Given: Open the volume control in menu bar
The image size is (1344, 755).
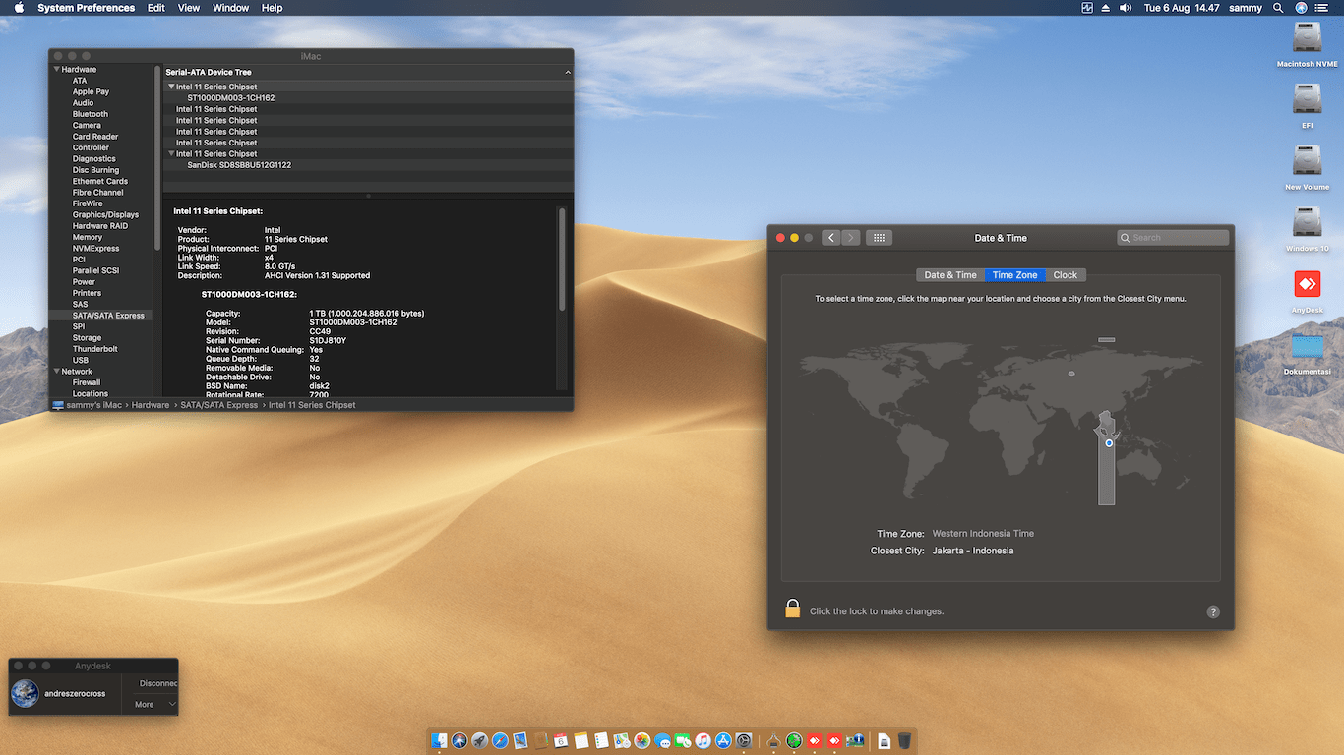Looking at the screenshot, I should tap(1126, 8).
